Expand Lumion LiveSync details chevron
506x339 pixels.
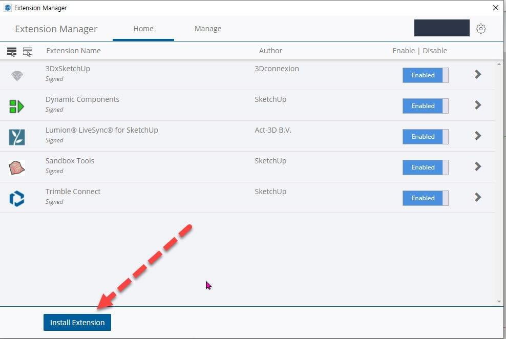(478, 136)
